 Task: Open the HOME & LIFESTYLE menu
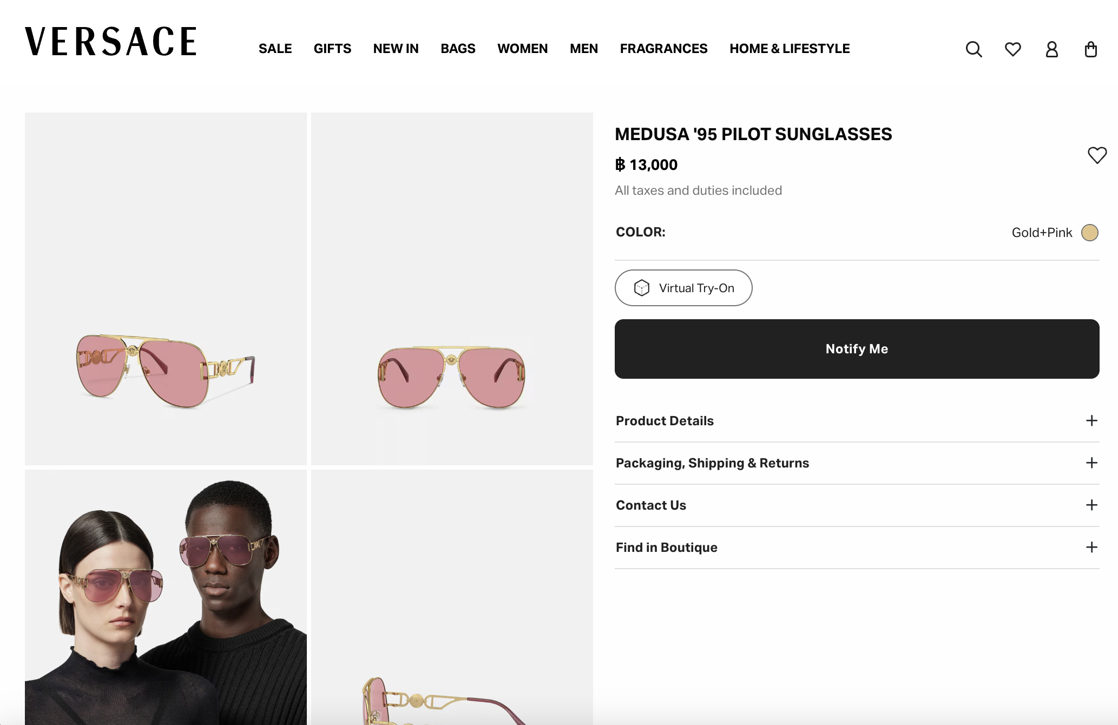point(789,49)
